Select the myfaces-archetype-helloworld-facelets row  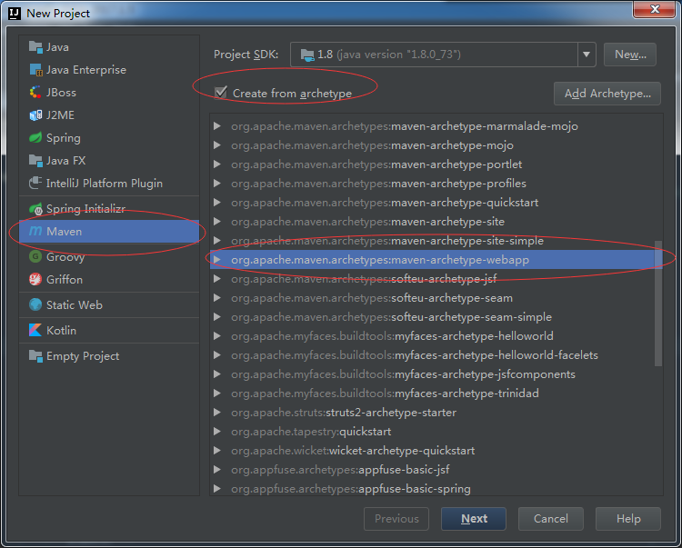click(436, 355)
